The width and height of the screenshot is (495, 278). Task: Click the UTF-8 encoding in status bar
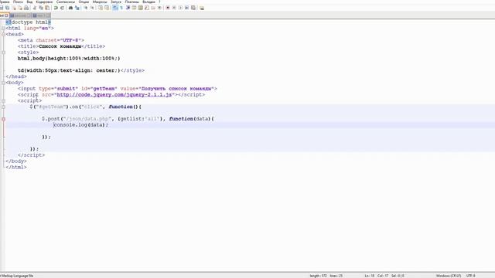point(471,276)
